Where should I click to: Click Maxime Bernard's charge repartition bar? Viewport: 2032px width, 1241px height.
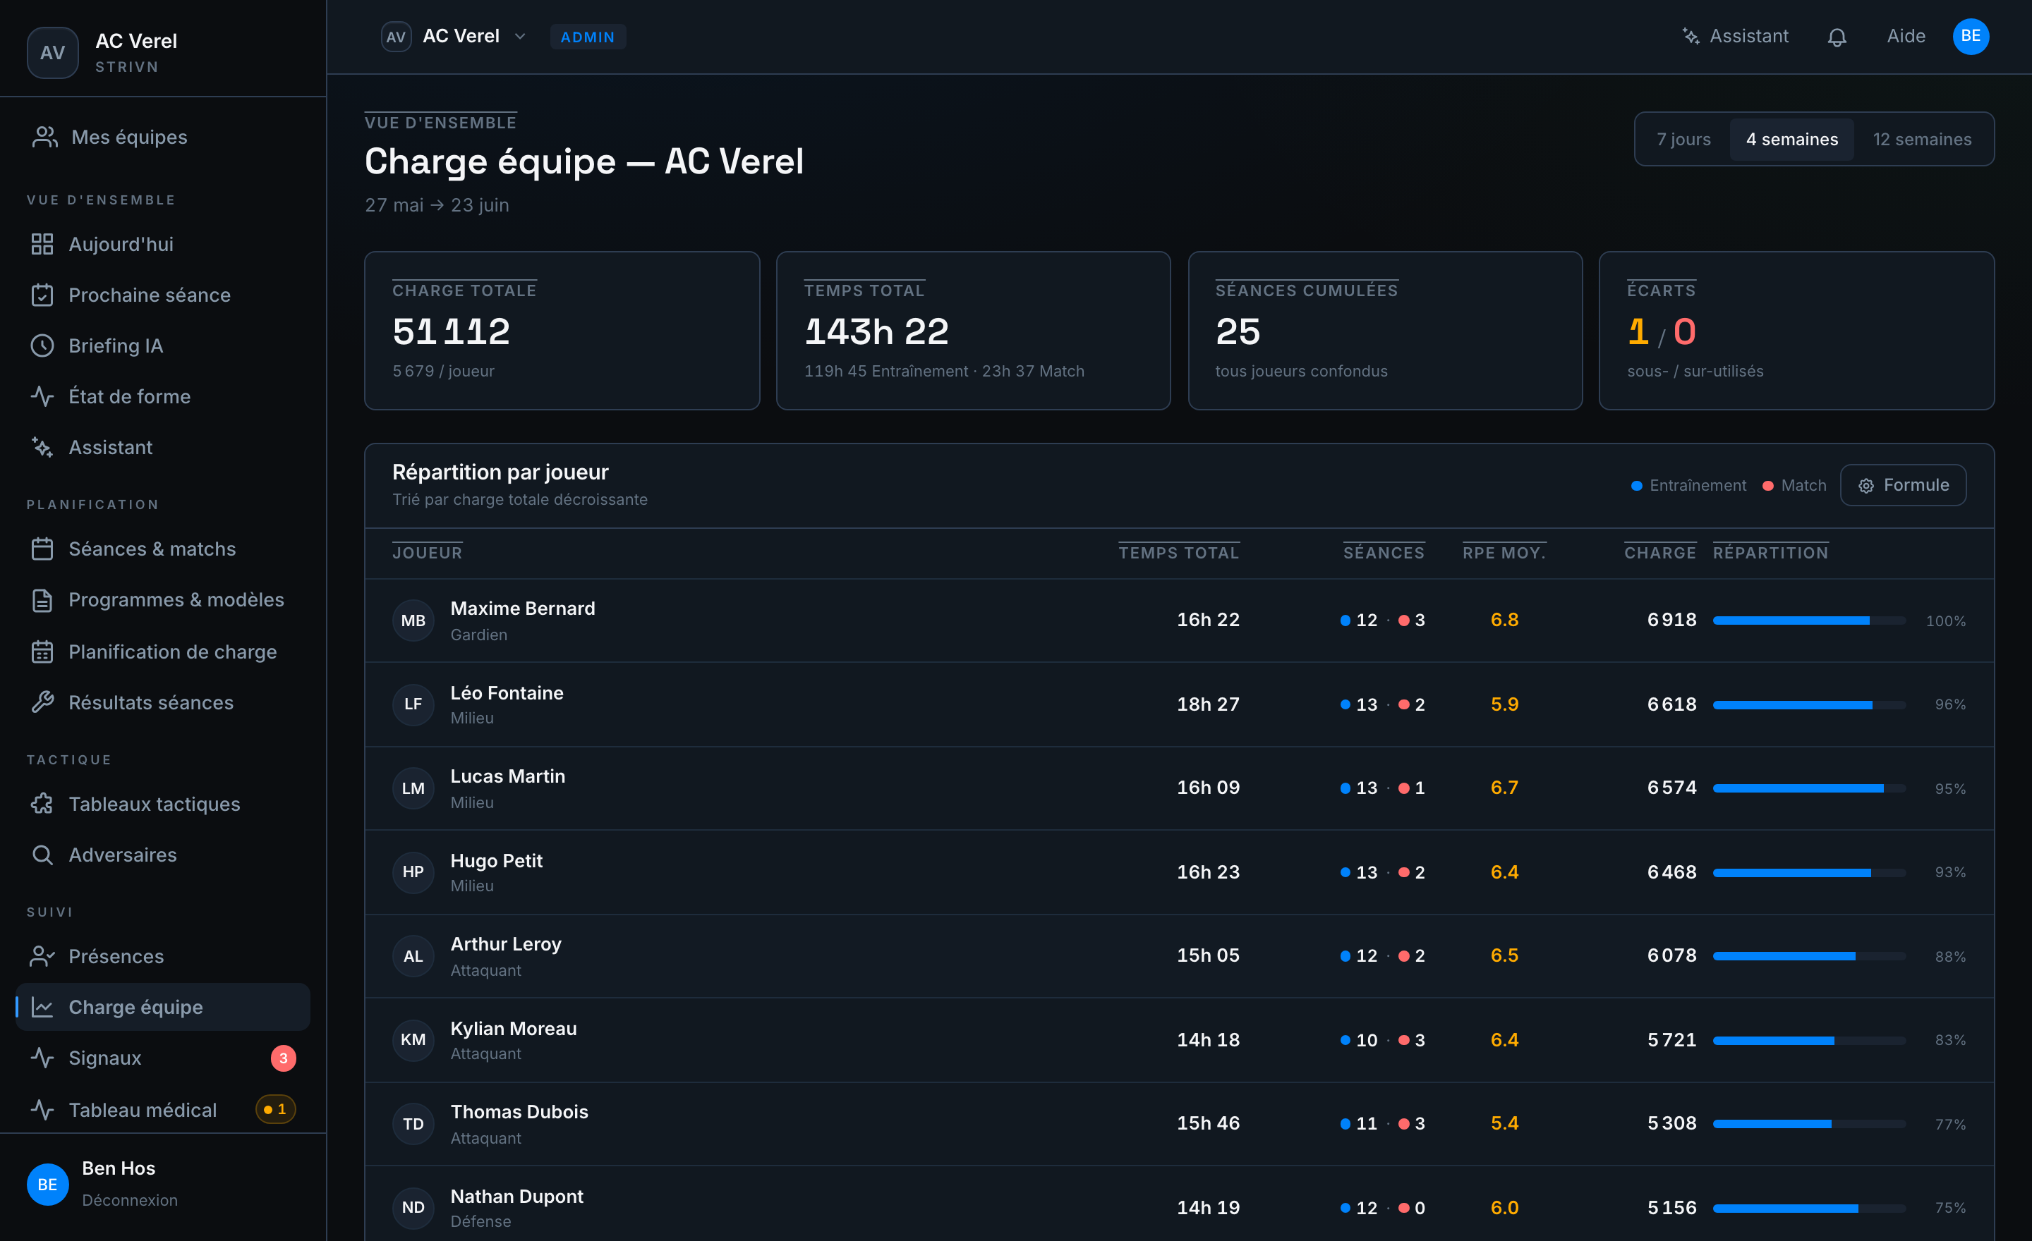click(1808, 620)
